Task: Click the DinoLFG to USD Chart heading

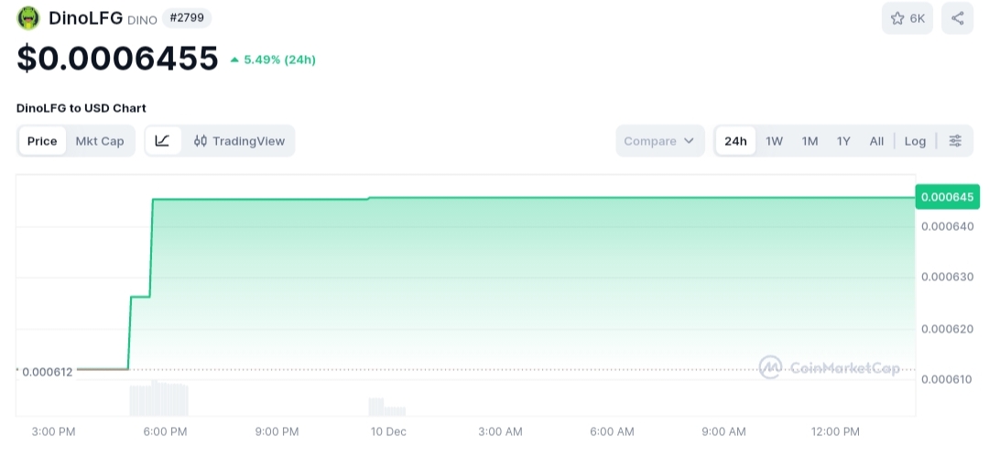Action: pyautogui.click(x=82, y=108)
